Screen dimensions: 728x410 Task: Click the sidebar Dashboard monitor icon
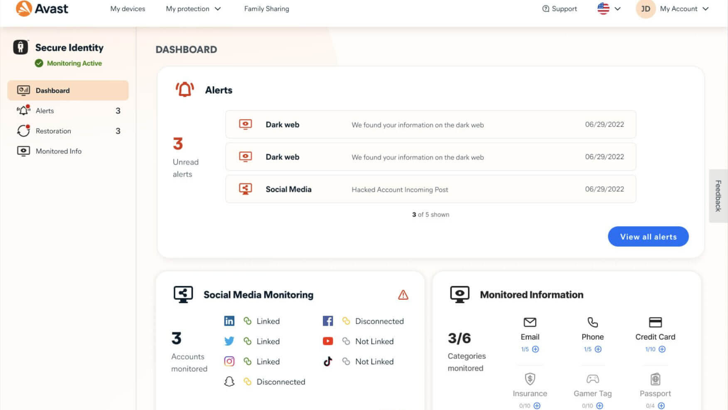(23, 90)
